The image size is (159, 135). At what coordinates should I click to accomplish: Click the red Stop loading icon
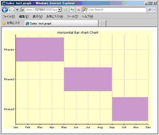pos(78,10)
